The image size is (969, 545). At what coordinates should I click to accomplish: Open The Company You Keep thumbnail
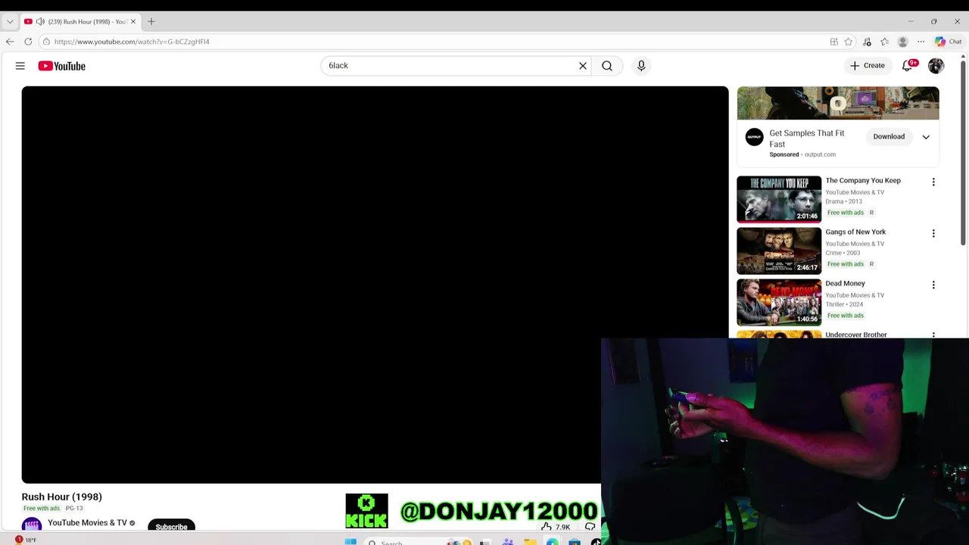pyautogui.click(x=779, y=199)
